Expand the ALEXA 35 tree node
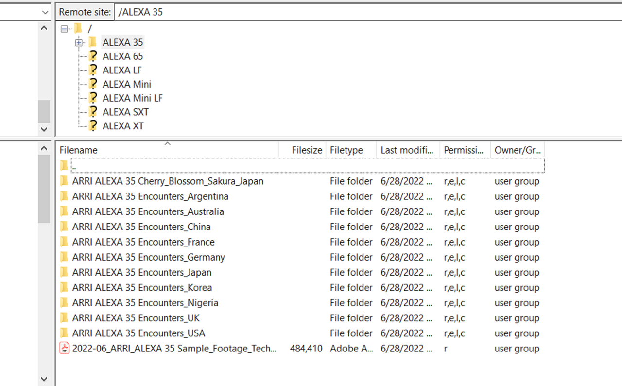Screen dimensions: 622x386 pos(79,43)
